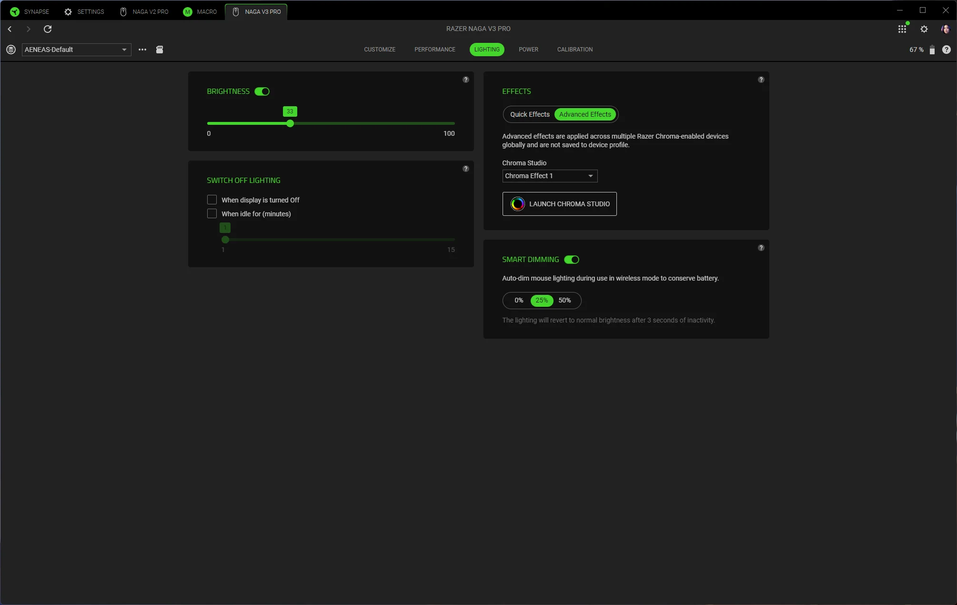
Task: Expand the Chroma Effect 1 dropdown
Action: 550,176
